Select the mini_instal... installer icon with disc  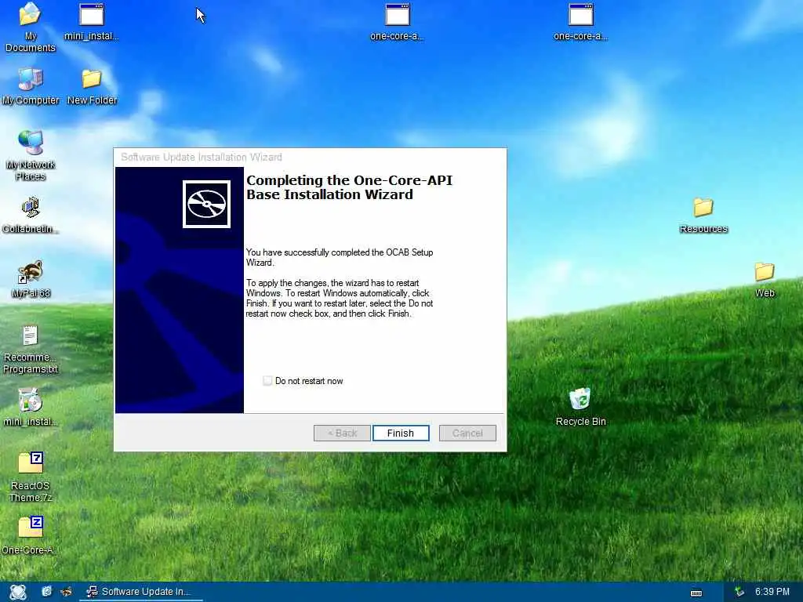pyautogui.click(x=31, y=408)
